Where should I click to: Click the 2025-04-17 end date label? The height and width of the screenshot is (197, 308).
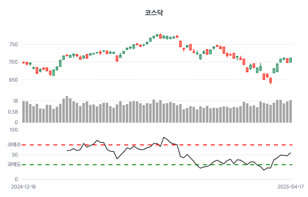click(x=290, y=186)
